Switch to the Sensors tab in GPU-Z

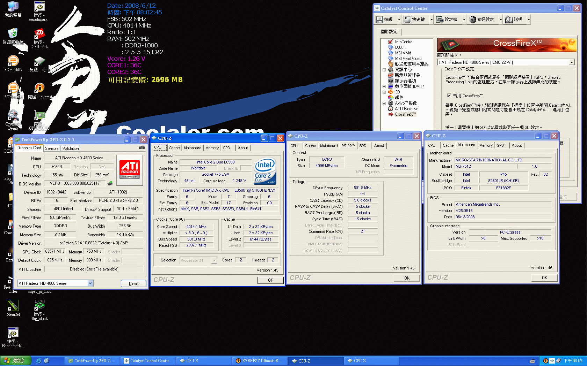click(x=52, y=148)
